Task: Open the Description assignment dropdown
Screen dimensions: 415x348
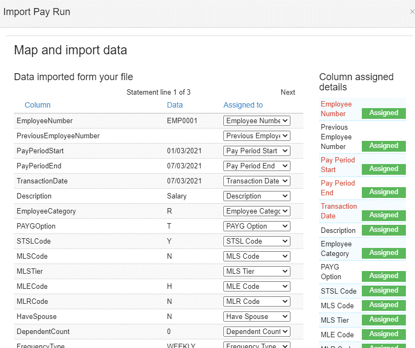Action: 257,196
